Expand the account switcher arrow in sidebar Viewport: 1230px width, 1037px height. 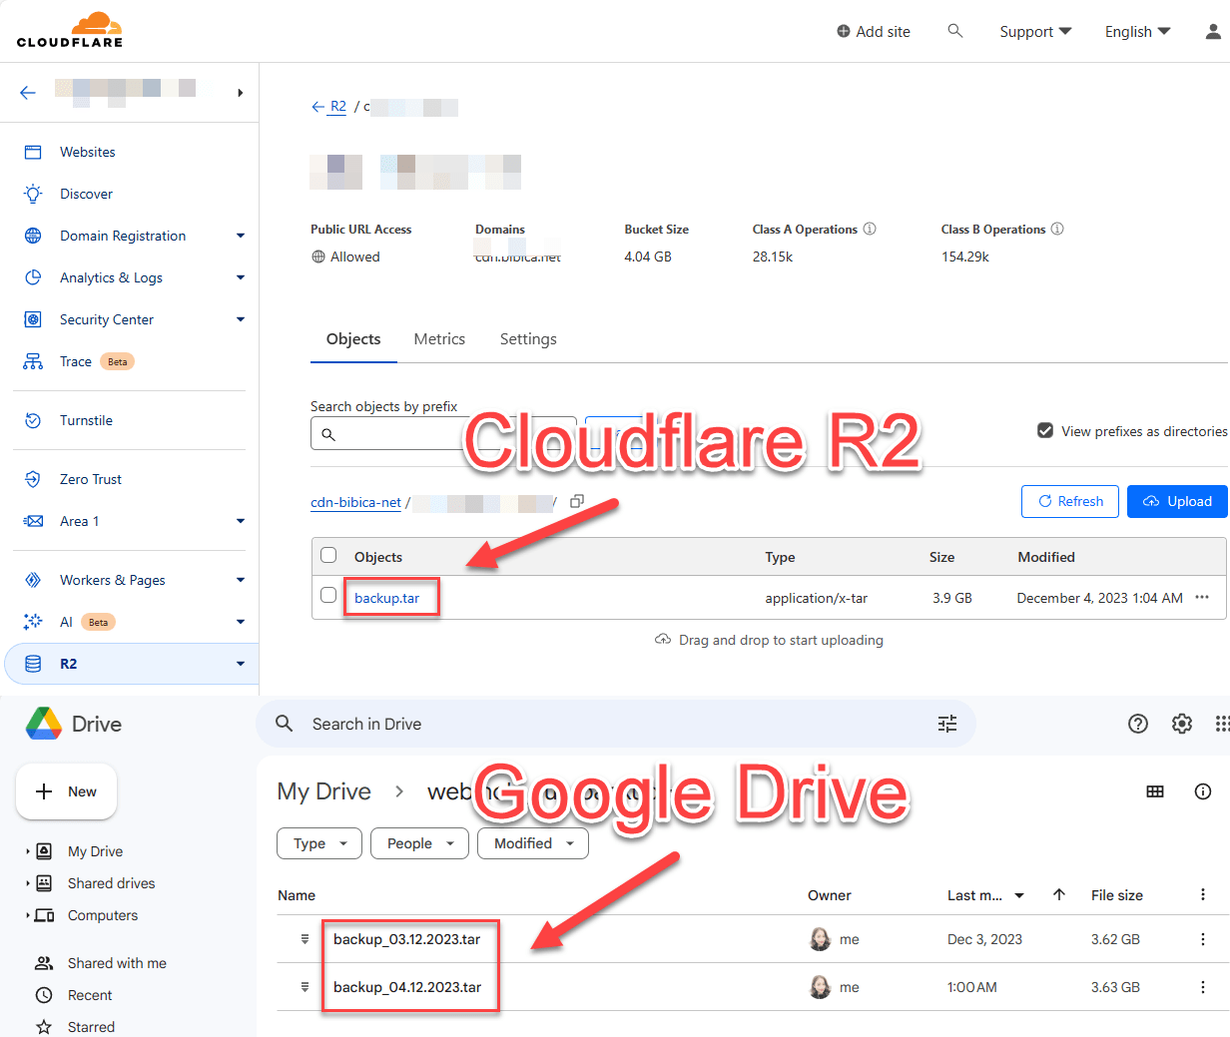(x=240, y=93)
